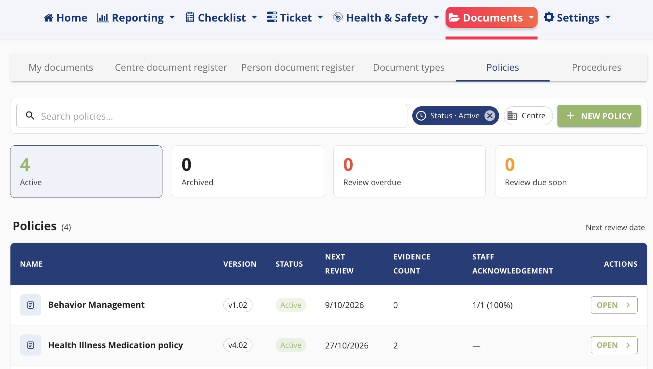The height and width of the screenshot is (369, 653).
Task: Select the Archived summary card
Action: click(x=248, y=171)
